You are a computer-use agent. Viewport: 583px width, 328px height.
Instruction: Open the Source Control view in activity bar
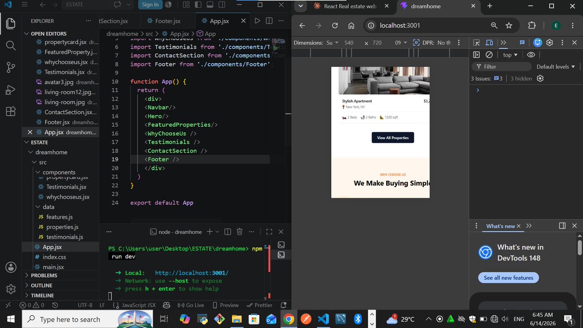coord(11,68)
